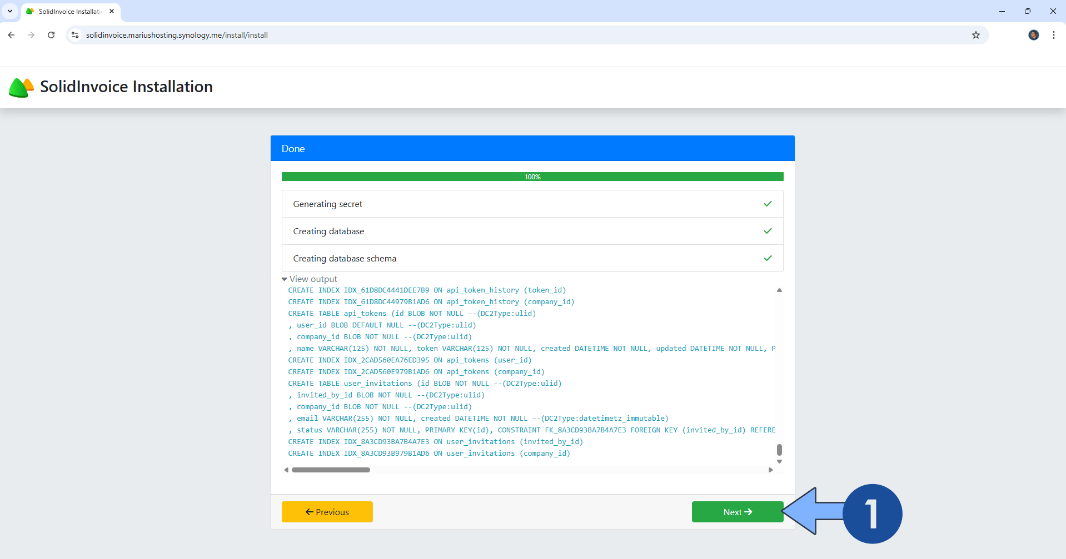Click the Previous button
The width and height of the screenshot is (1066, 559).
[x=327, y=512]
